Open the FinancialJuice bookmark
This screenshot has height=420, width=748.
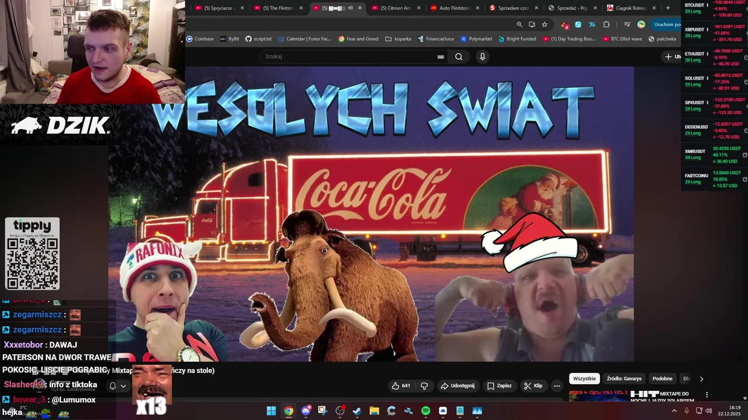click(x=436, y=39)
